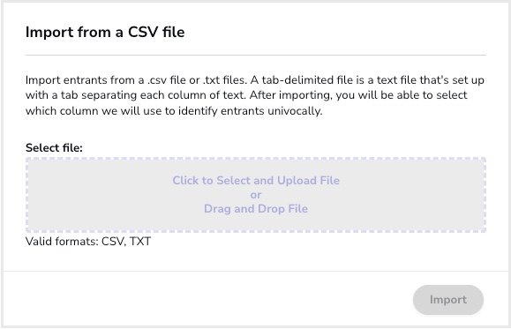511x329 pixels.
Task: Click the "Valid formats: CSV, TXT" note
Action: point(88,242)
